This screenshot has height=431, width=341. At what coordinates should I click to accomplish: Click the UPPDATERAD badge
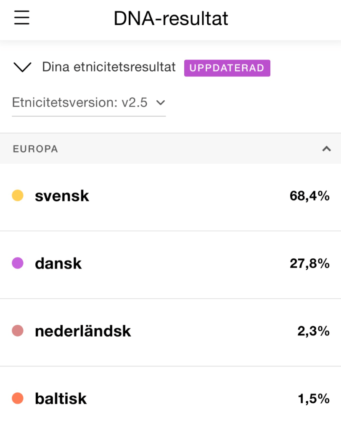click(x=227, y=68)
